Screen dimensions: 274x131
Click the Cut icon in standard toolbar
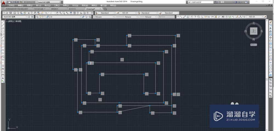click(28, 13)
